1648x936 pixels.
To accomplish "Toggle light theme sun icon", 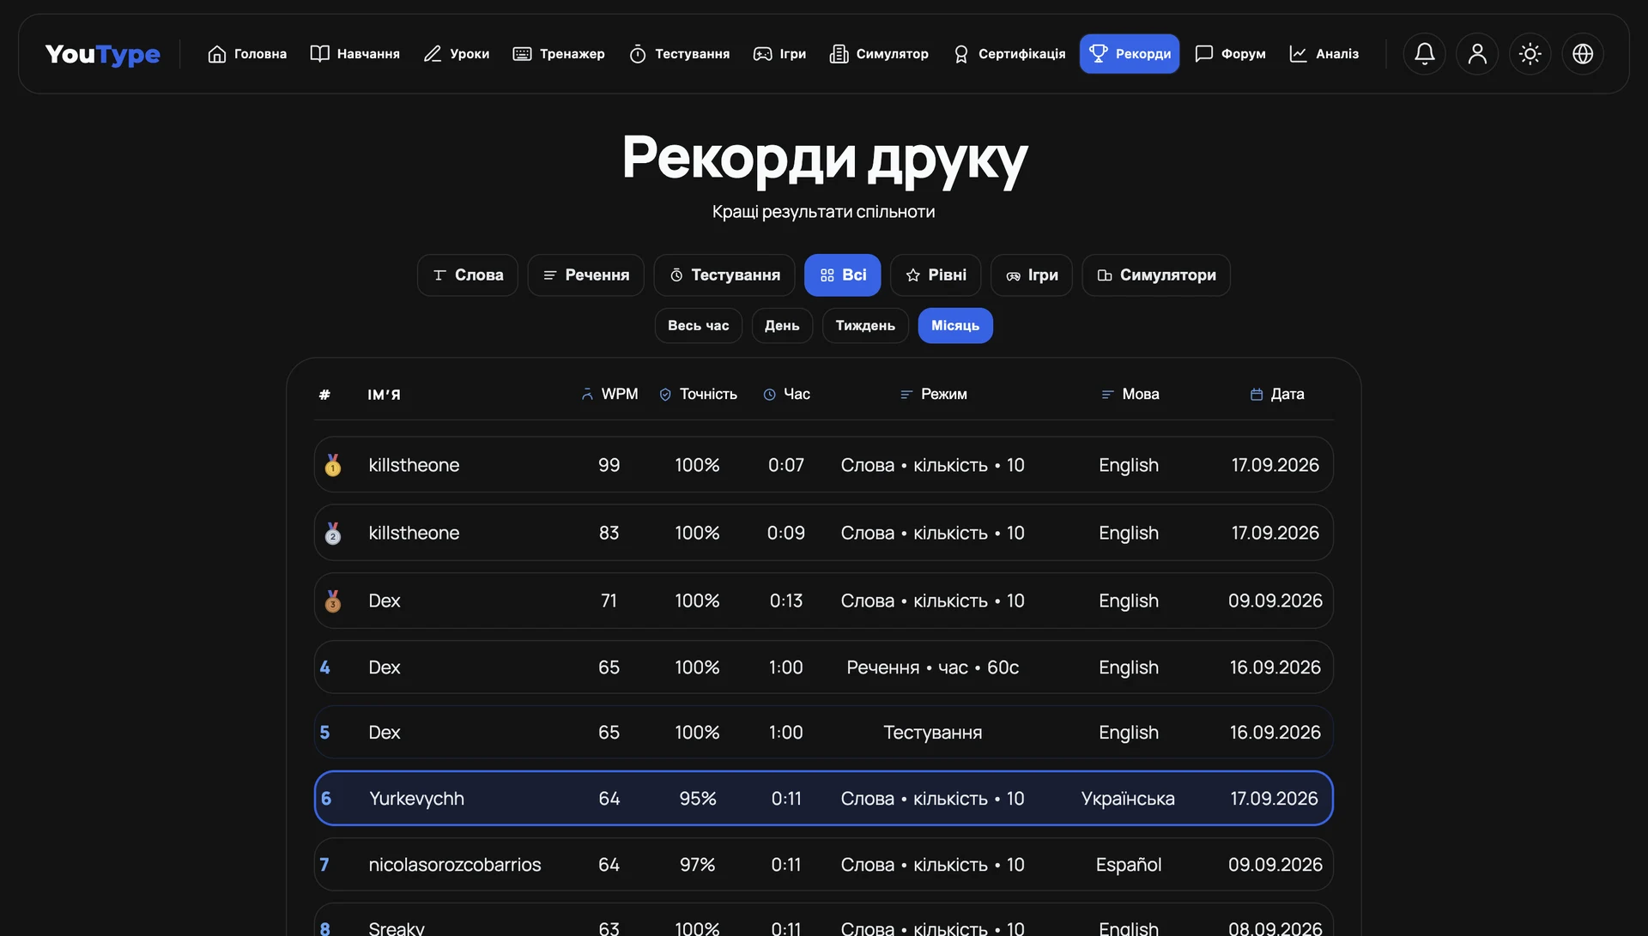I will pos(1530,54).
